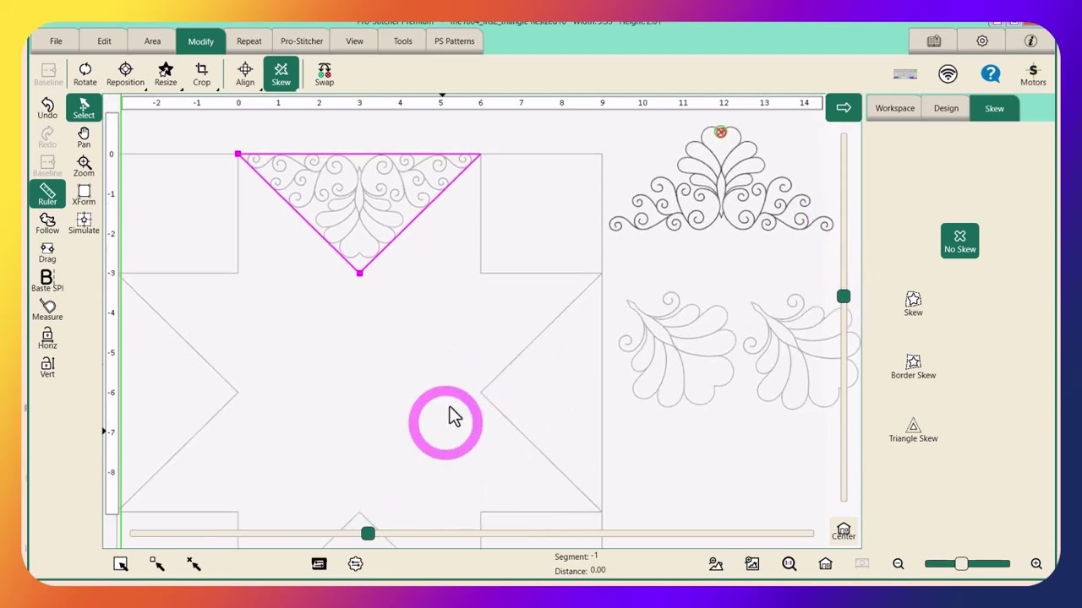Screen dimensions: 1082x608
Task: Click the zoom out magnifier icon
Action: tap(899, 563)
